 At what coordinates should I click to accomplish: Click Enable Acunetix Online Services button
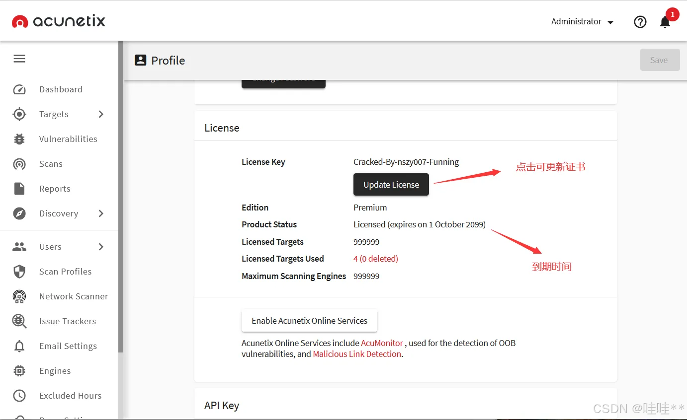pyautogui.click(x=309, y=321)
